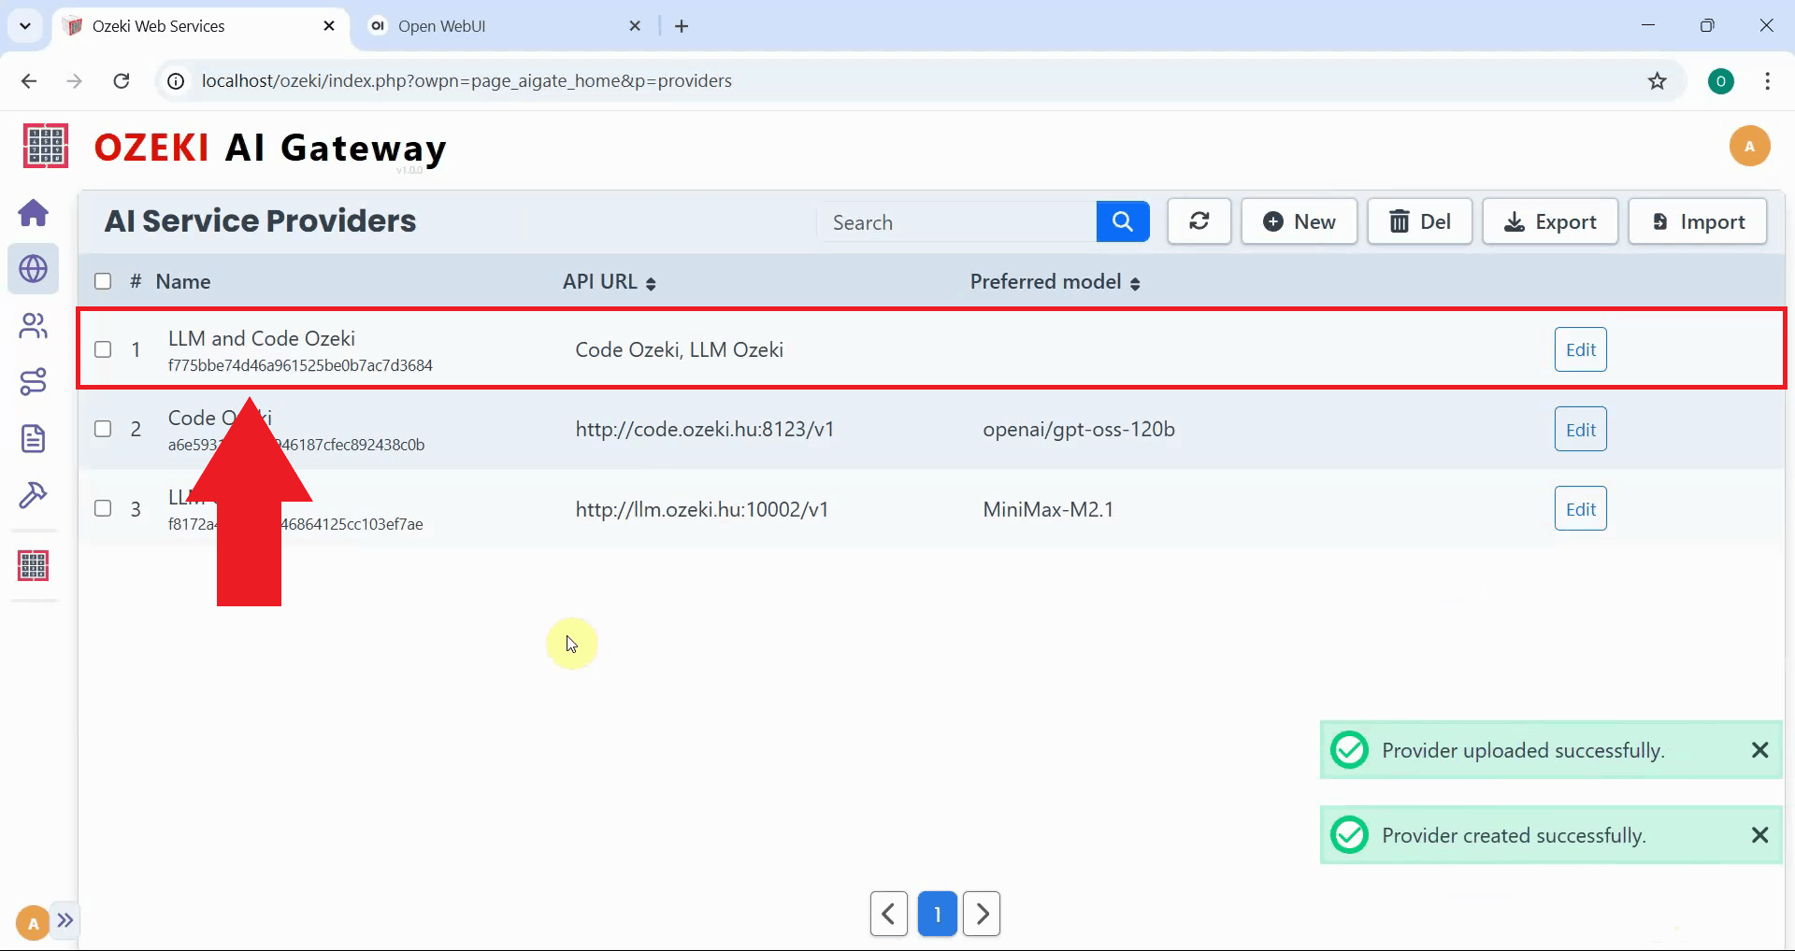1795x951 pixels.
Task: Click the blue search magnifier button
Action: click(x=1122, y=222)
